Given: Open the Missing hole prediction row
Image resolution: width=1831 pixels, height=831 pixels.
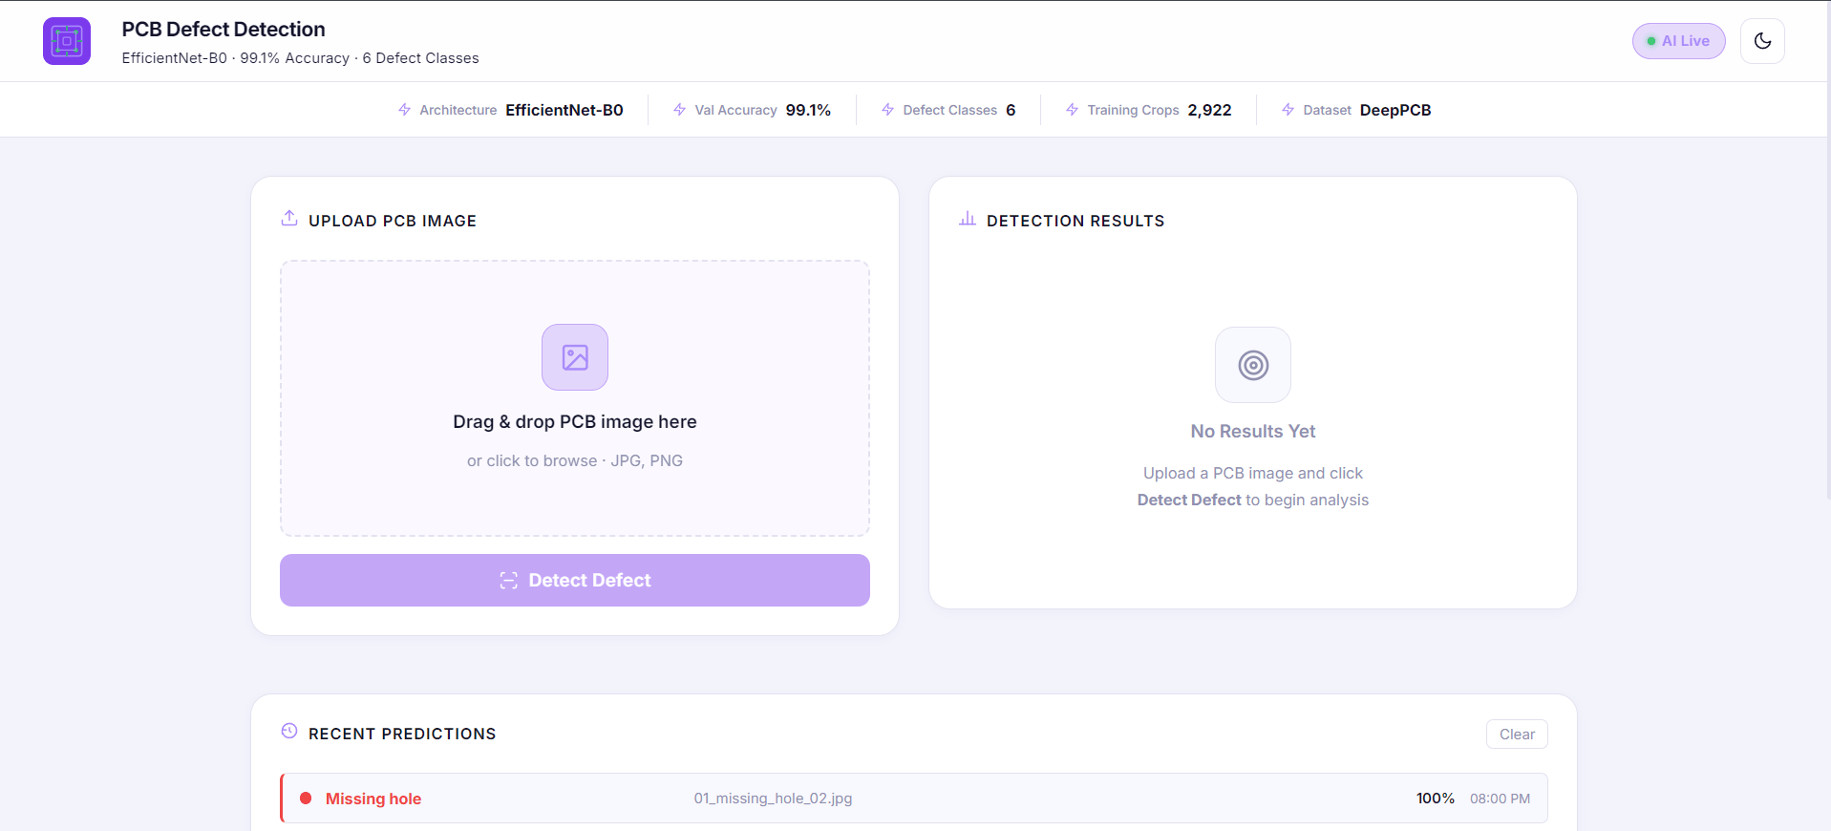Looking at the screenshot, I should [x=914, y=799].
